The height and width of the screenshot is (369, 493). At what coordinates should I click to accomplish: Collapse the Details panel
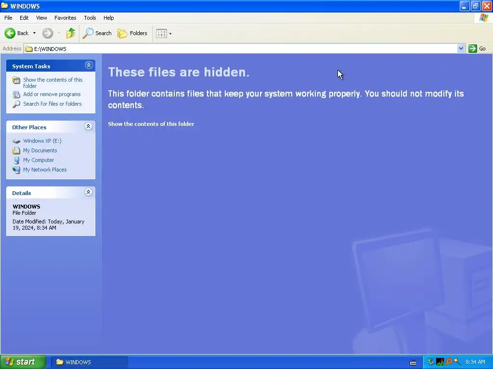[89, 192]
